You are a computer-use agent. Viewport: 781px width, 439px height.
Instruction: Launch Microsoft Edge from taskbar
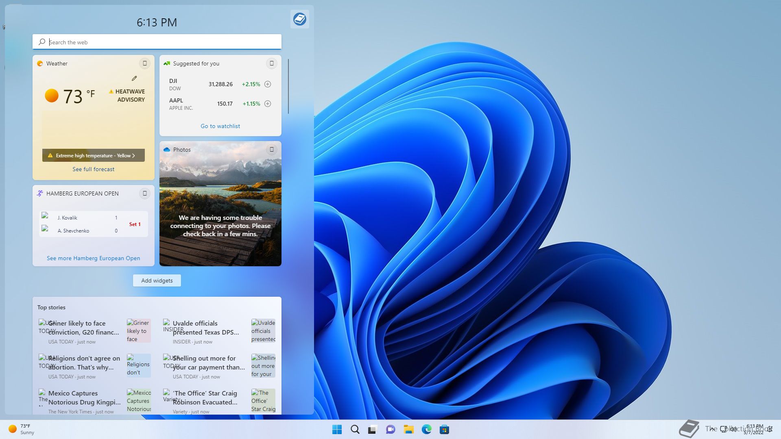tap(426, 429)
